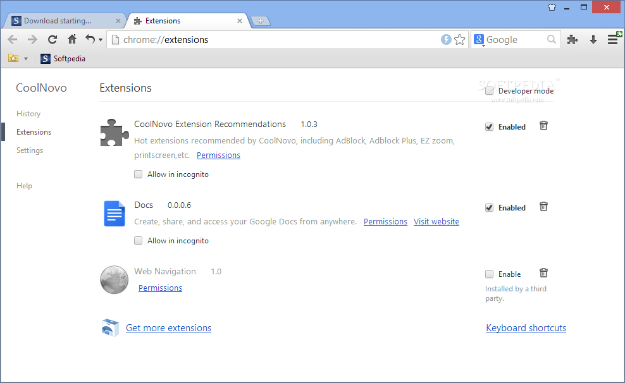Open Permissions for Web Navigation

pos(160,288)
